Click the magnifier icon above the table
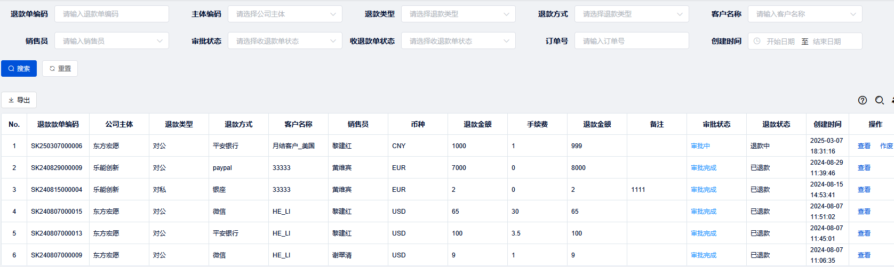Image resolution: width=894 pixels, height=267 pixels. click(x=880, y=100)
